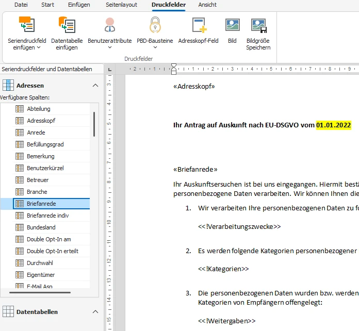Switch to the Start tab
The image size is (359, 331).
click(47, 5)
